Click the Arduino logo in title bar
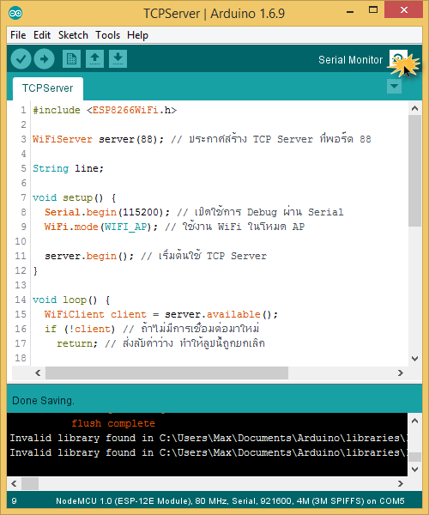The width and height of the screenshot is (429, 515). pyautogui.click(x=15, y=13)
